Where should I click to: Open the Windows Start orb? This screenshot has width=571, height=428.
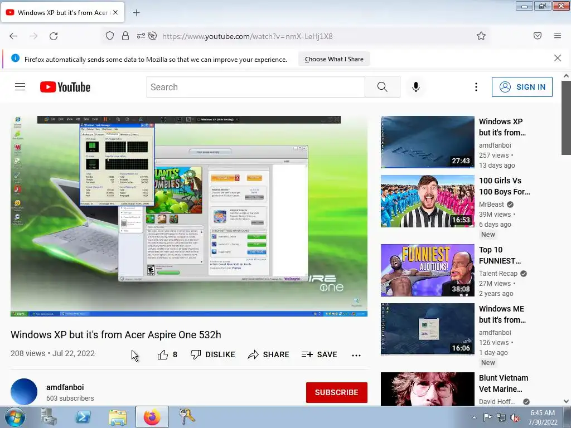(14, 417)
